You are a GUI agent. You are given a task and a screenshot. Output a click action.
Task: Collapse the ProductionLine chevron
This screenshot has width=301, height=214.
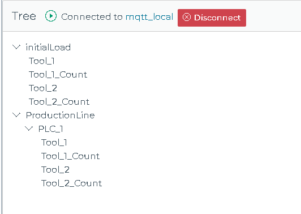tap(16, 115)
